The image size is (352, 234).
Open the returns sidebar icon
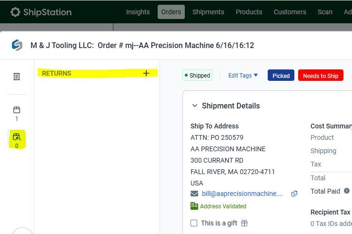(17, 137)
